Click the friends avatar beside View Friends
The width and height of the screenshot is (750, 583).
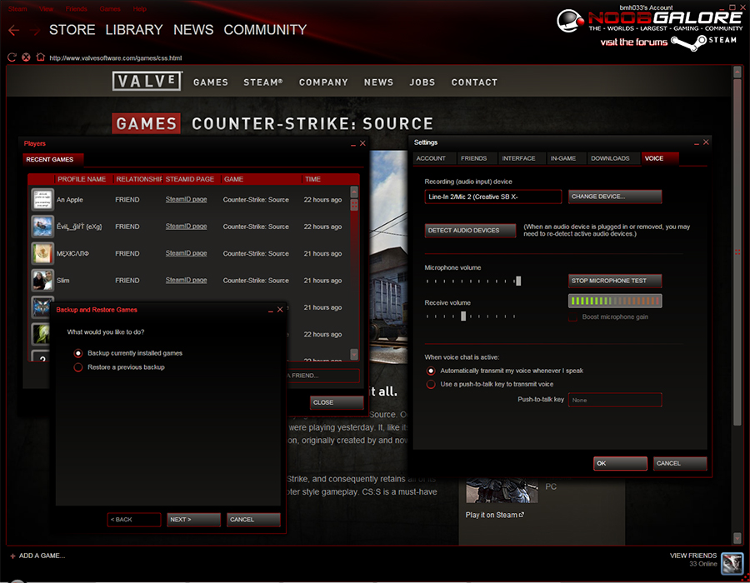732,563
